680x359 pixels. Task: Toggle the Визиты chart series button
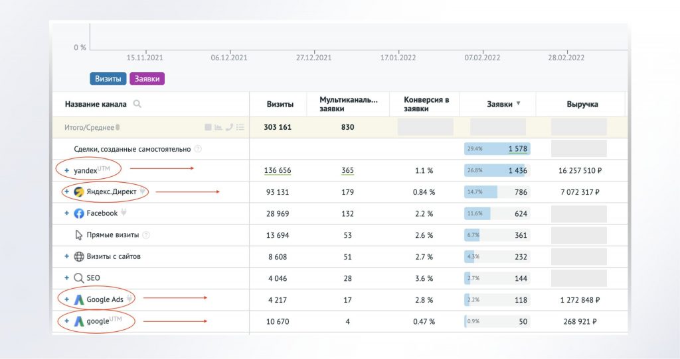pyautogui.click(x=108, y=79)
